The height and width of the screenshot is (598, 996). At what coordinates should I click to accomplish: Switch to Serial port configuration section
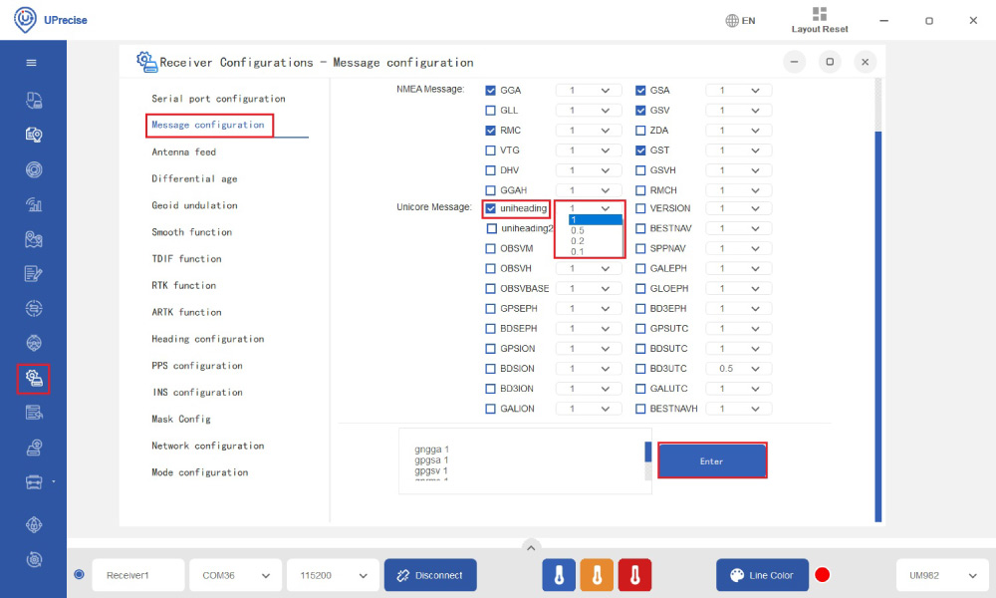[218, 99]
